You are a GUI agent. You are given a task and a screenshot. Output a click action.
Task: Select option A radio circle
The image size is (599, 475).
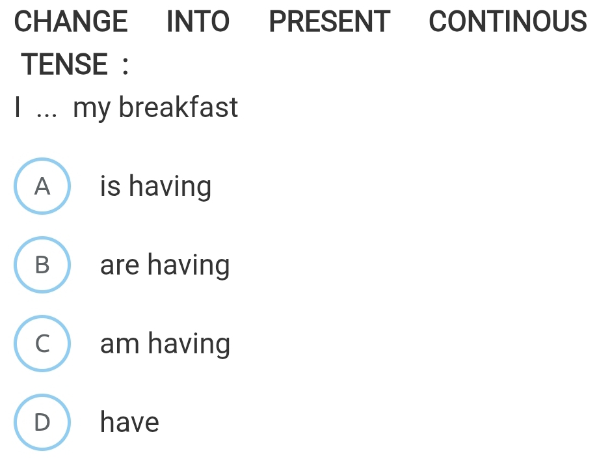[42, 186]
